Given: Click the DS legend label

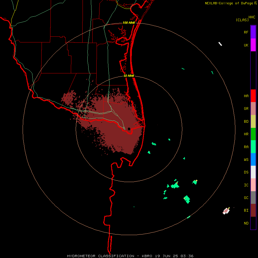Looking at the screenshot, I should pos(246,172).
